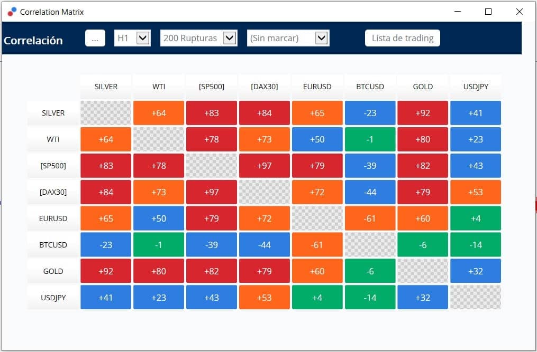
Task: Click the +53 cell in [DAX30] row
Action: pyautogui.click(x=475, y=192)
